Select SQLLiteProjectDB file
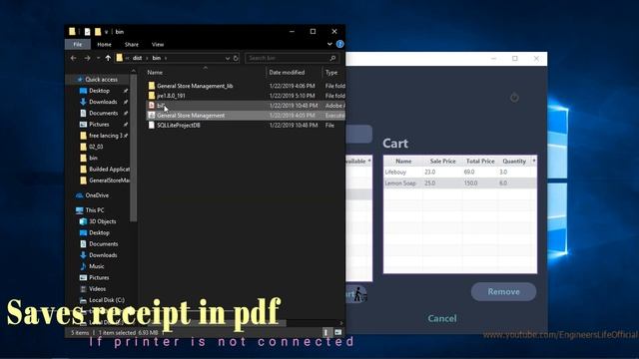Screen dimensions: 639x359 [x=179, y=125]
